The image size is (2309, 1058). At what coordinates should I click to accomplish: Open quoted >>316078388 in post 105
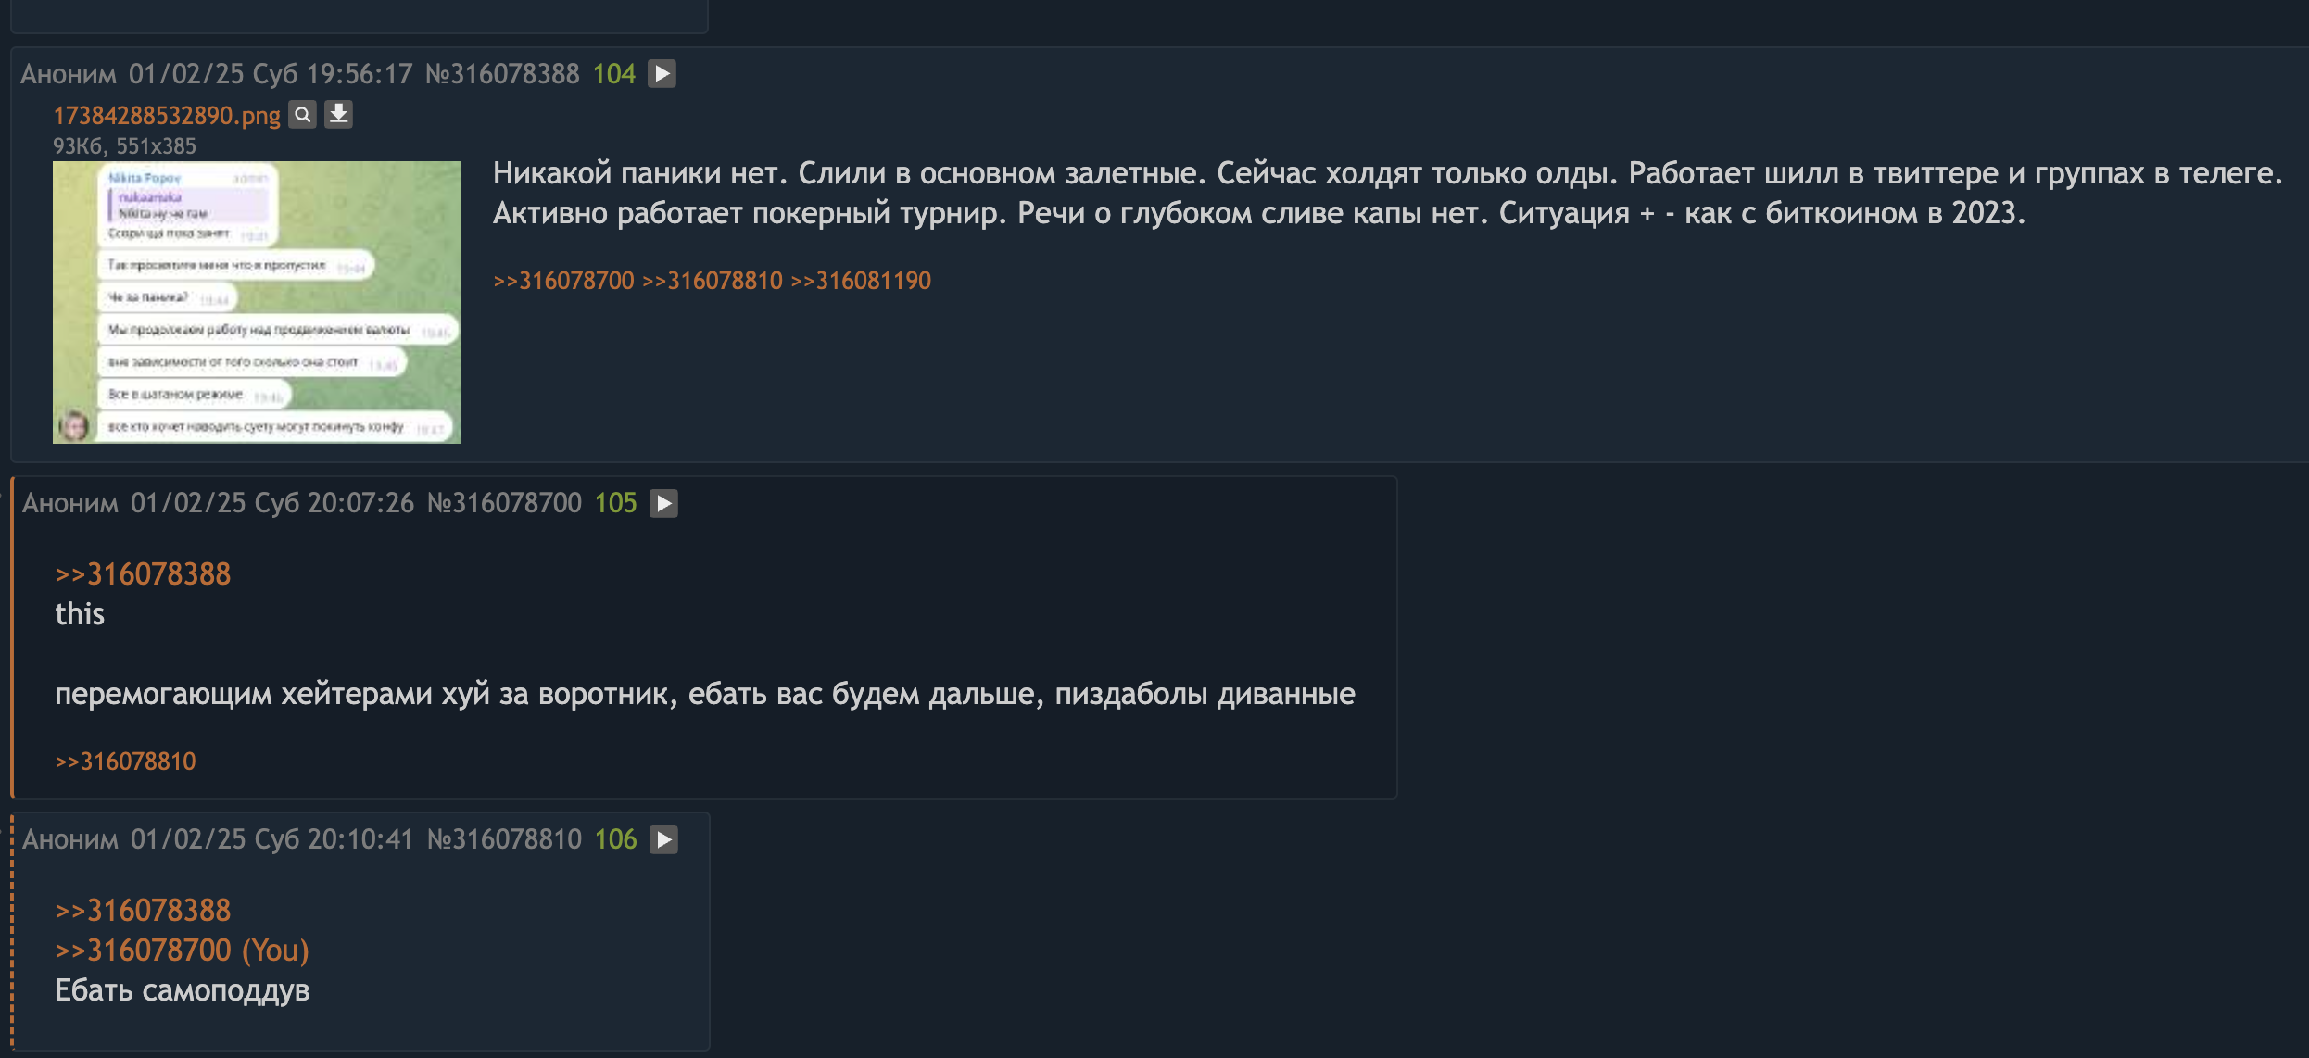click(x=143, y=574)
